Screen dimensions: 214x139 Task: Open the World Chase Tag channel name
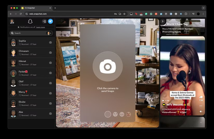coord(177,24)
